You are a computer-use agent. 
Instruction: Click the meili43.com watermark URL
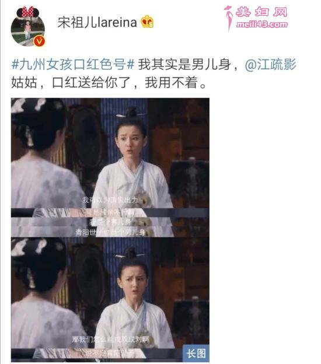pyautogui.click(x=262, y=24)
